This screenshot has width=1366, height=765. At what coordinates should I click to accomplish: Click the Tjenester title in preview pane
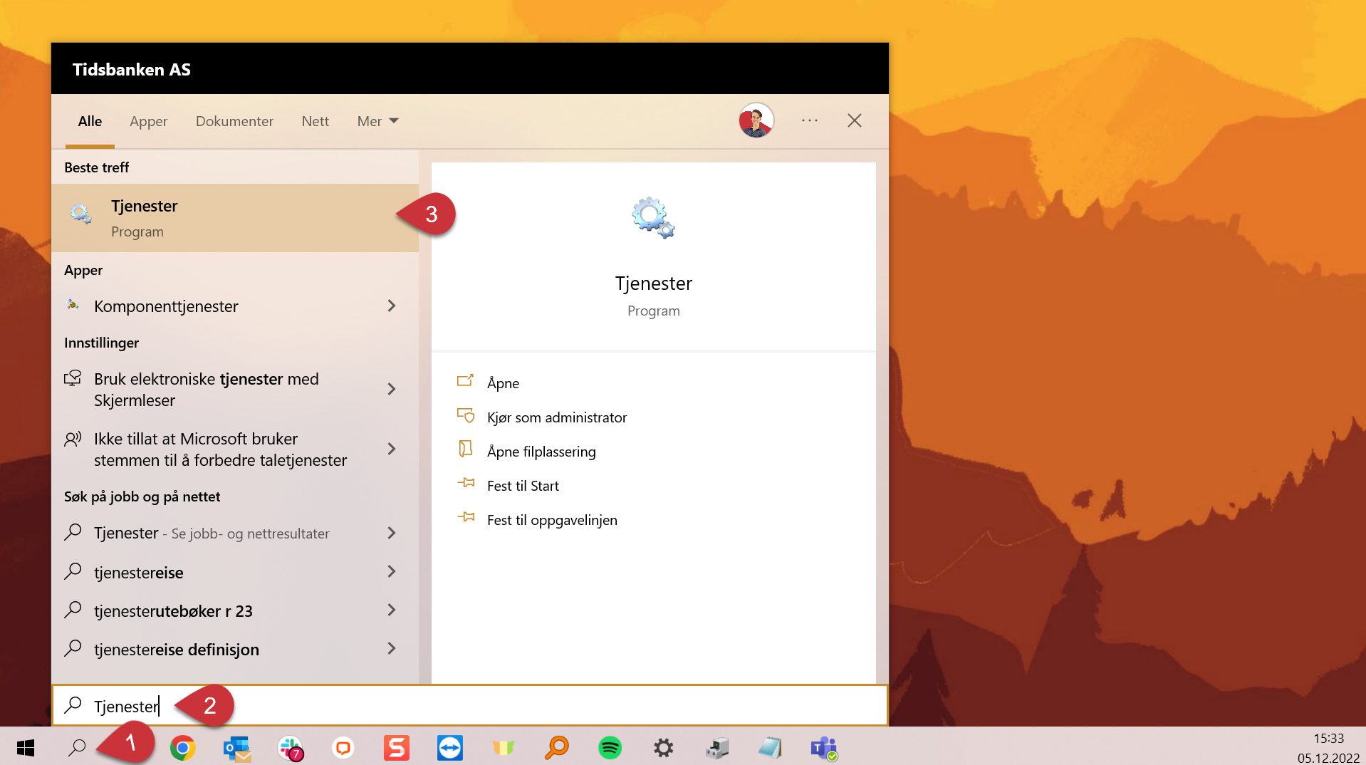[x=653, y=283]
